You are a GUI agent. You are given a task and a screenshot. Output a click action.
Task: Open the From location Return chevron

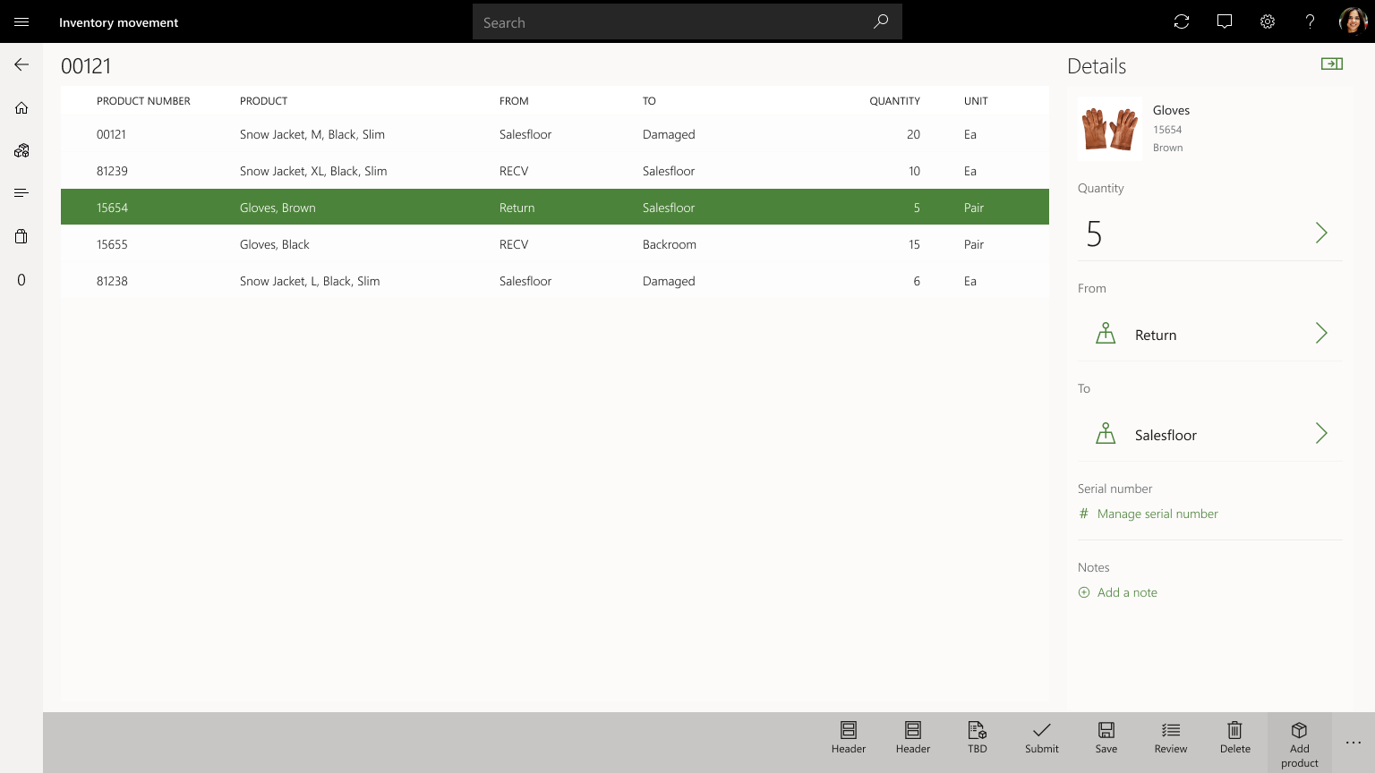pos(1321,333)
